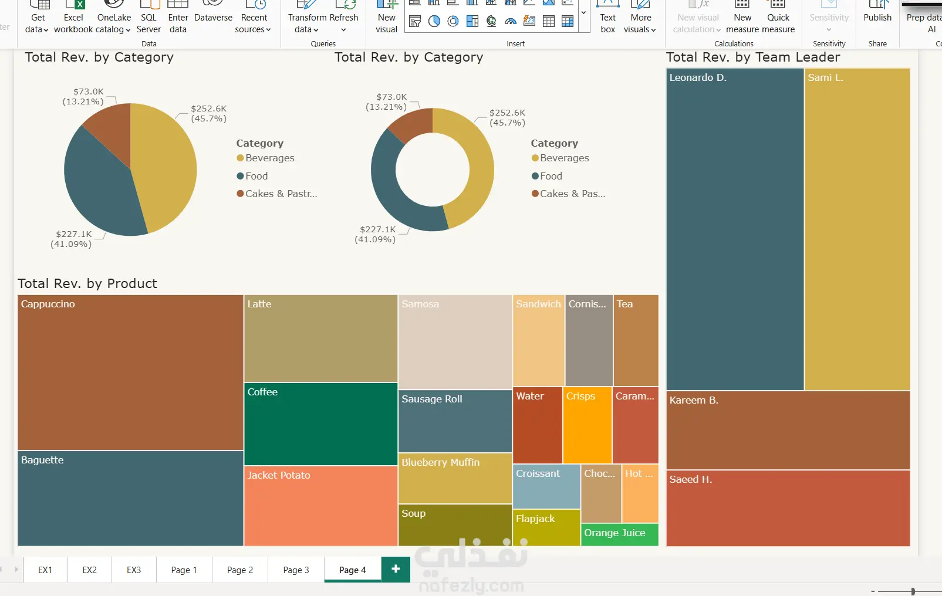The height and width of the screenshot is (596, 942).
Task: Expand the visuals gallery dropdown arrow
Action: pyautogui.click(x=583, y=12)
